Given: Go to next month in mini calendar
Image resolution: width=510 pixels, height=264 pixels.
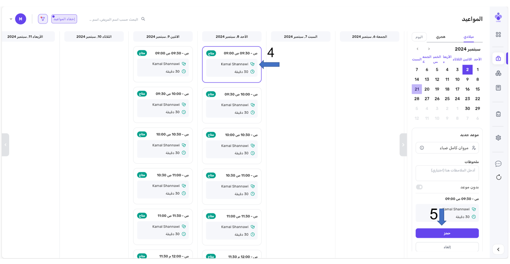Looking at the screenshot, I should [x=417, y=49].
